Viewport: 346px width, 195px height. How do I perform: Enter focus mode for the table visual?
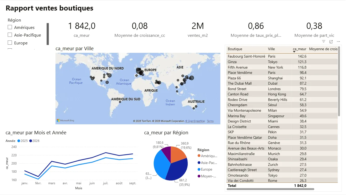(x=331, y=42)
